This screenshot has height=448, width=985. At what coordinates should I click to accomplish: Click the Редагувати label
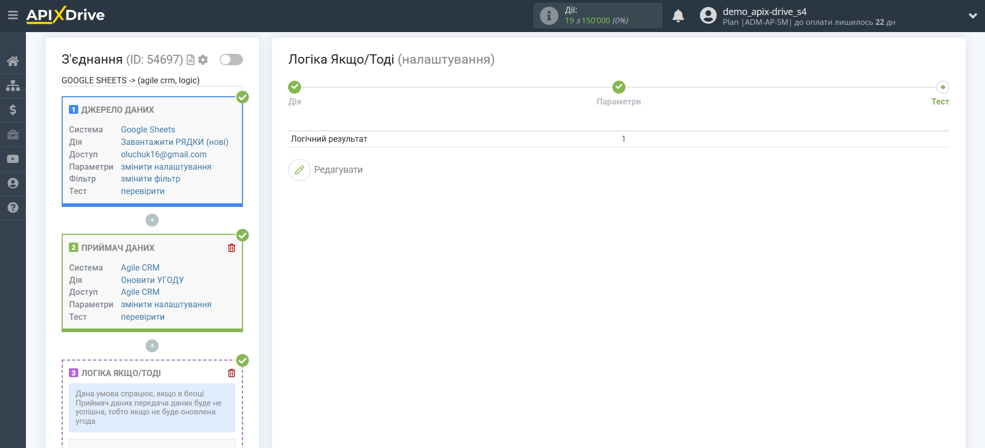(338, 170)
